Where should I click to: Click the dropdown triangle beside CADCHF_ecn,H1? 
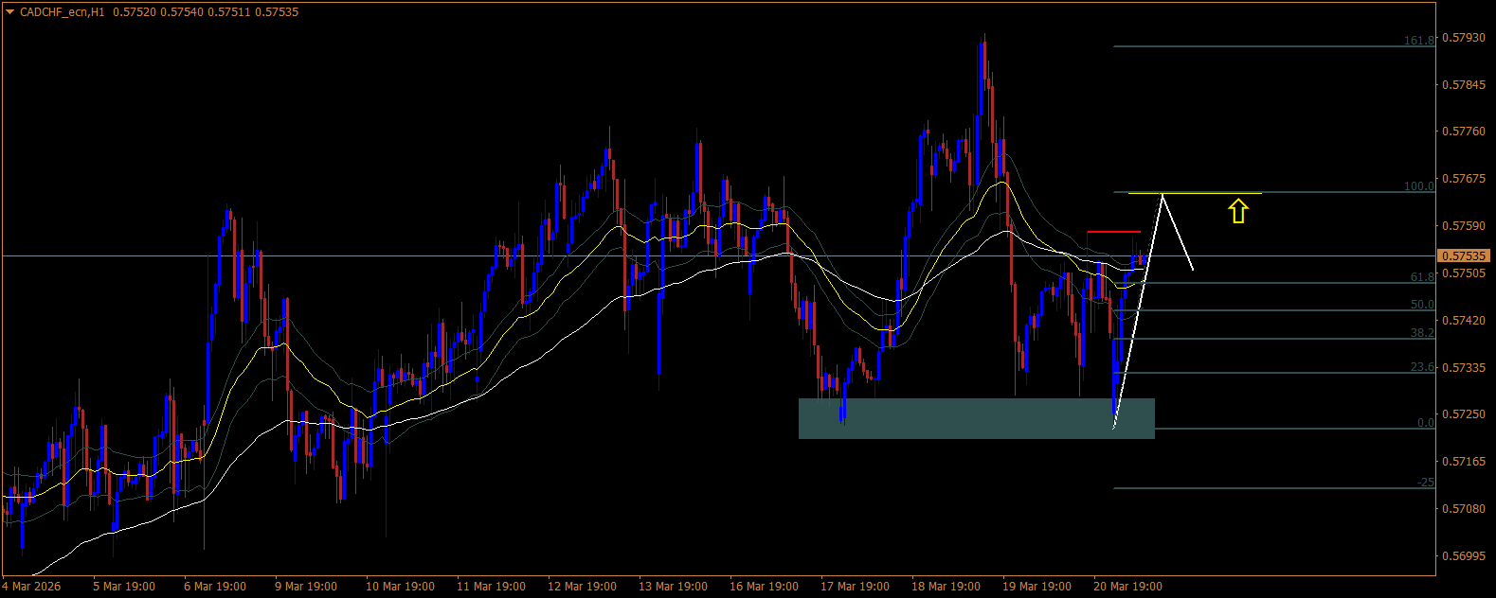[9, 12]
